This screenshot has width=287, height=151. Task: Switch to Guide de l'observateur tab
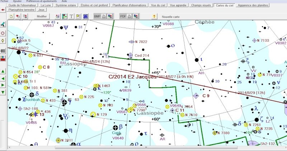pos(22,5)
